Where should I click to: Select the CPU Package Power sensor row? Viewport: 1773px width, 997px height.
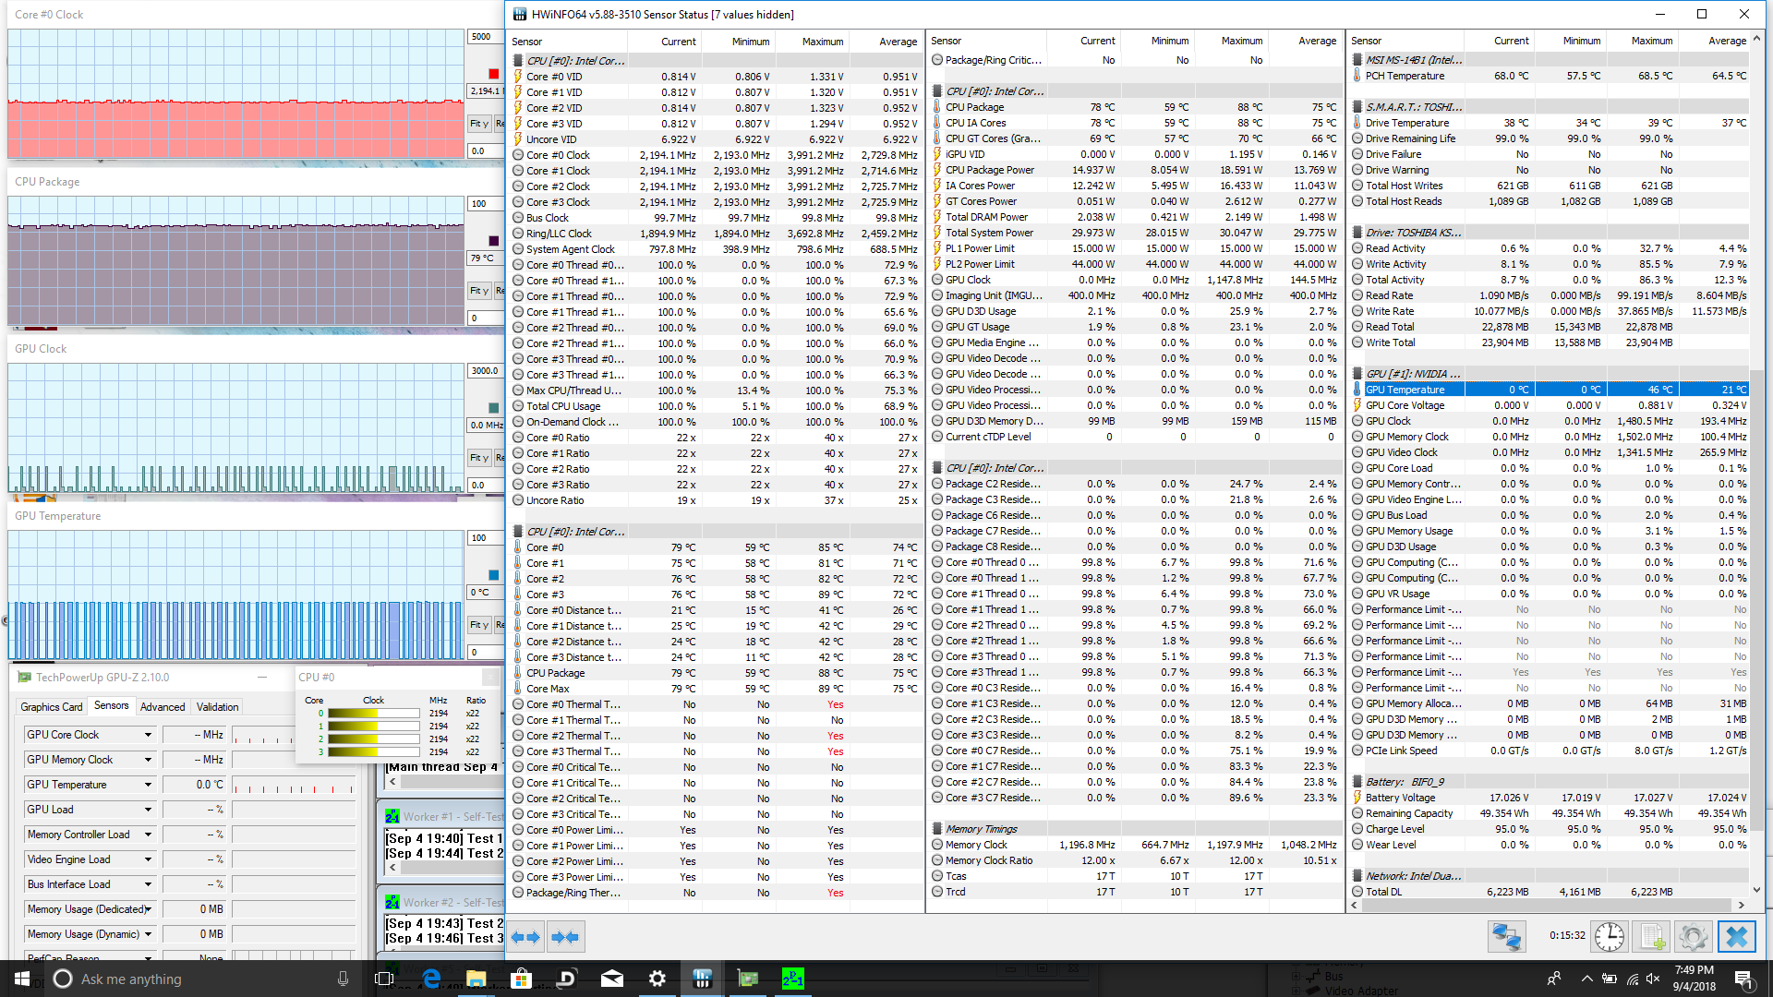pyautogui.click(x=1135, y=170)
